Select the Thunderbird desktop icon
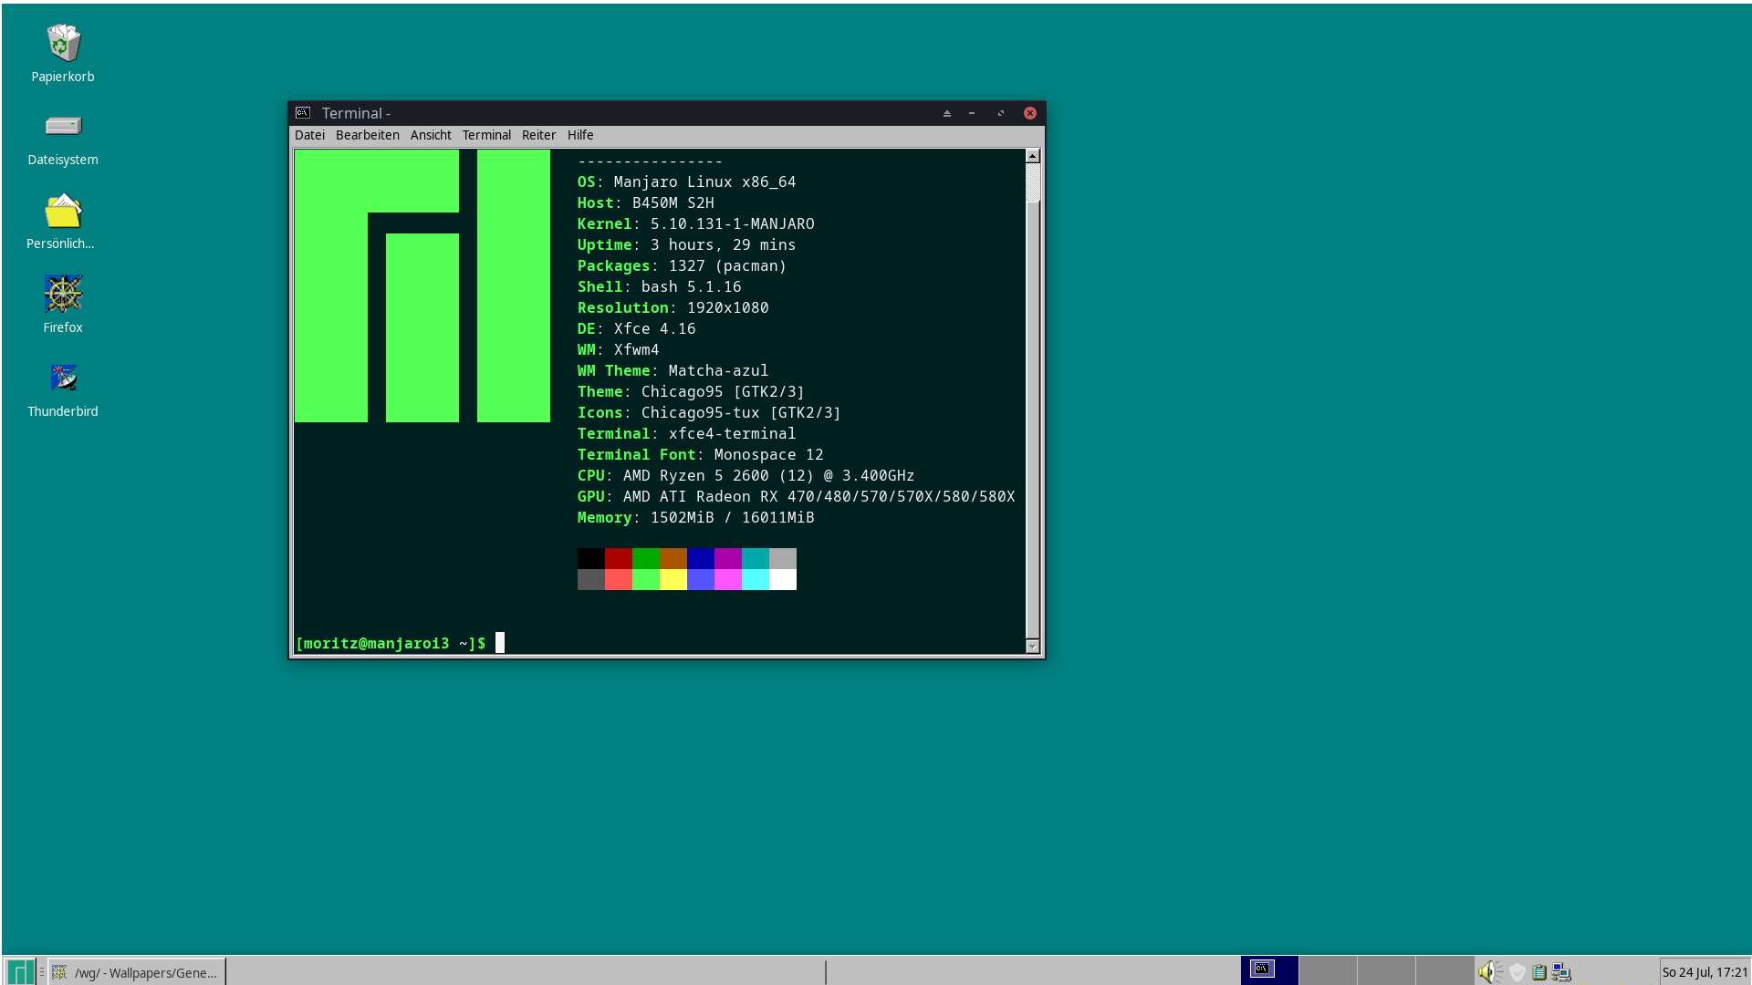The image size is (1752, 985). pyautogui.click(x=63, y=378)
